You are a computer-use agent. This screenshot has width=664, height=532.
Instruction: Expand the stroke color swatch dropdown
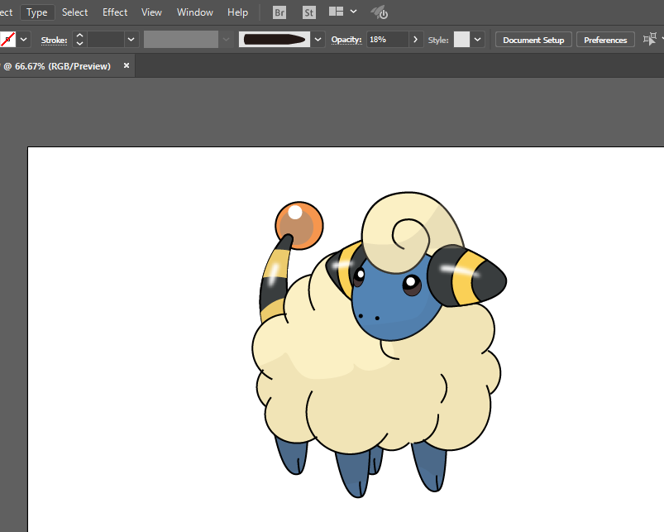24,40
